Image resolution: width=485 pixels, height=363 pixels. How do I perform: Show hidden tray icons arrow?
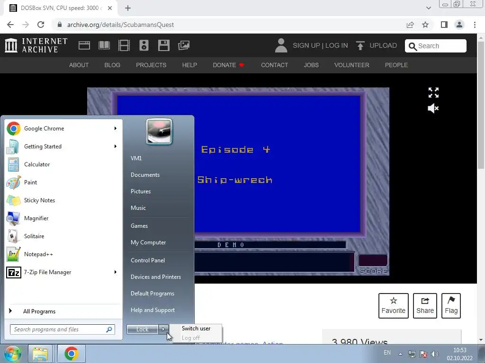(x=400, y=354)
